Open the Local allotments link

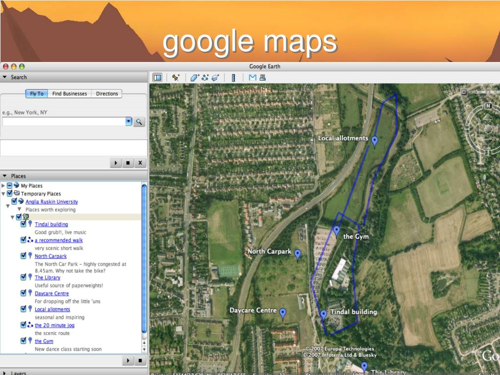point(52,309)
